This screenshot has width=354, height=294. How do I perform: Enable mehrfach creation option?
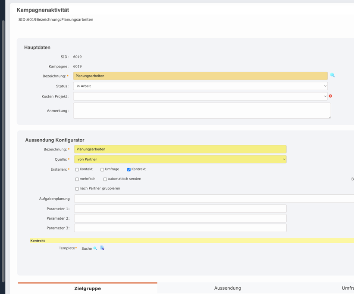tap(76, 179)
